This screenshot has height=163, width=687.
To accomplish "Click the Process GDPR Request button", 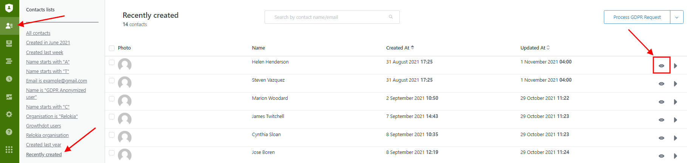I will click(x=637, y=17).
